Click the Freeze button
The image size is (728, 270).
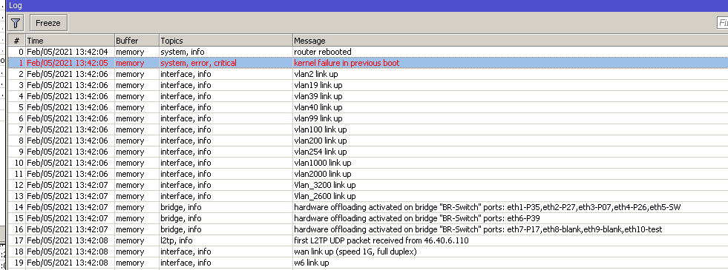tap(48, 23)
